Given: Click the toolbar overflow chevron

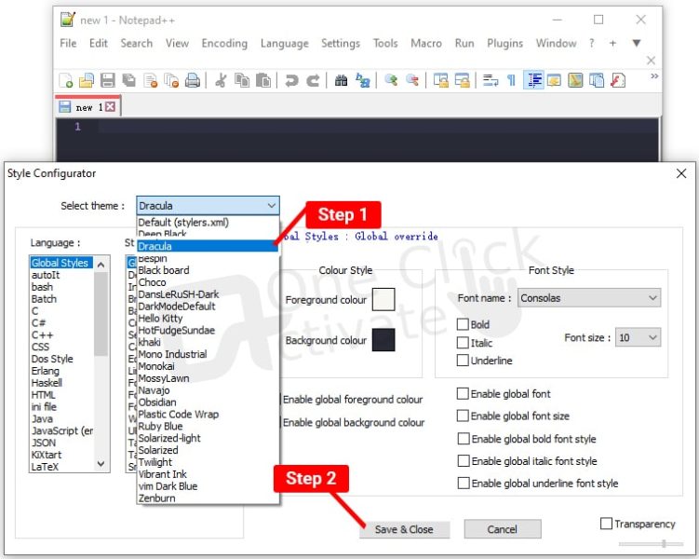Looking at the screenshot, I should (x=654, y=76).
